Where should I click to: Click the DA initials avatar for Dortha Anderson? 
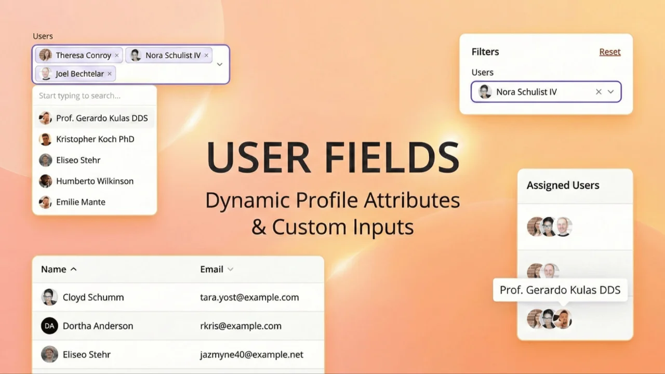point(49,326)
